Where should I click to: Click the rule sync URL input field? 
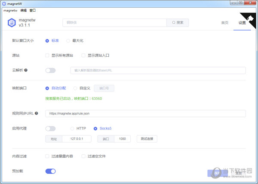[145, 113]
